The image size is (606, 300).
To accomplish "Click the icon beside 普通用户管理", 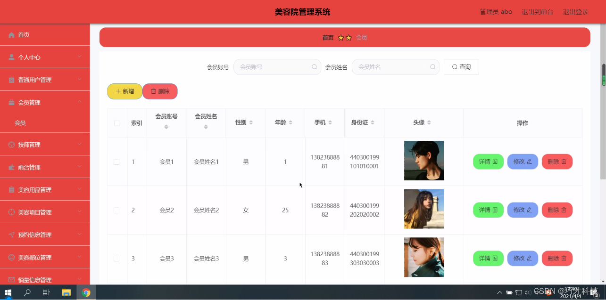I will (x=12, y=80).
